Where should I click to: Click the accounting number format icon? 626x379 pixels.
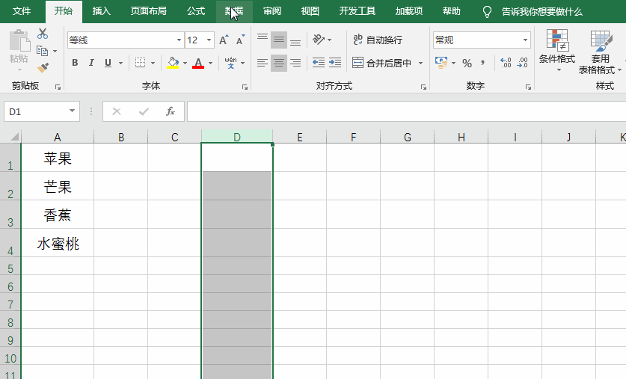coord(441,63)
